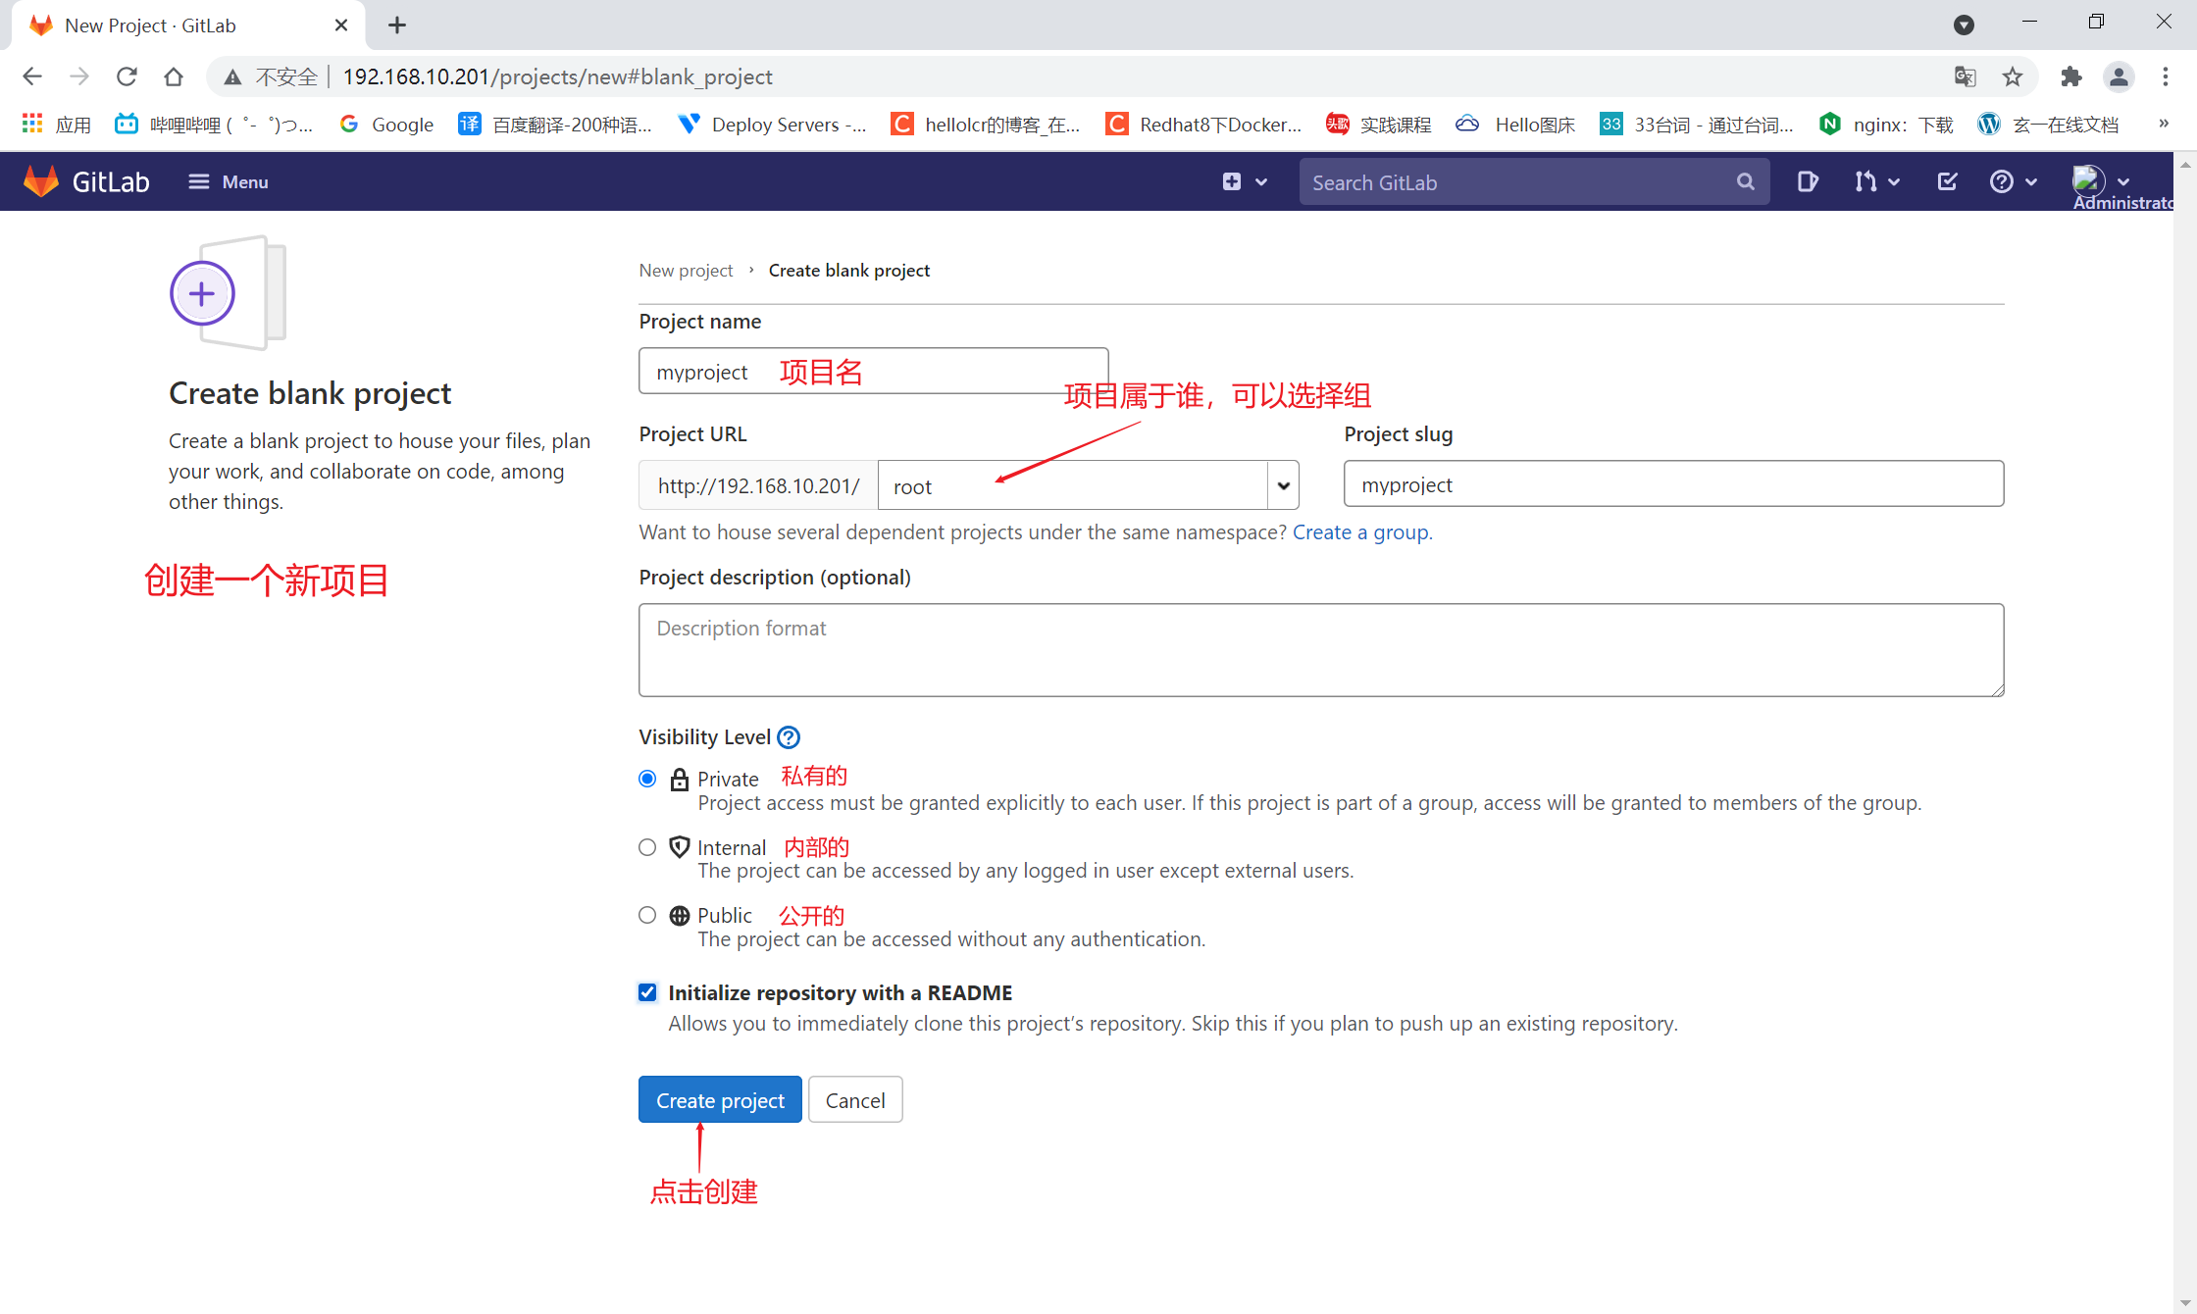The height and width of the screenshot is (1314, 2197).
Task: Open the To-Do List icon
Action: pyautogui.click(x=1947, y=181)
